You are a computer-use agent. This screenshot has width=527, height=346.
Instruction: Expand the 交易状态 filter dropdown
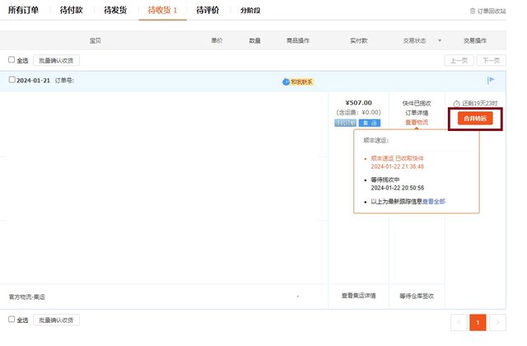click(x=440, y=40)
